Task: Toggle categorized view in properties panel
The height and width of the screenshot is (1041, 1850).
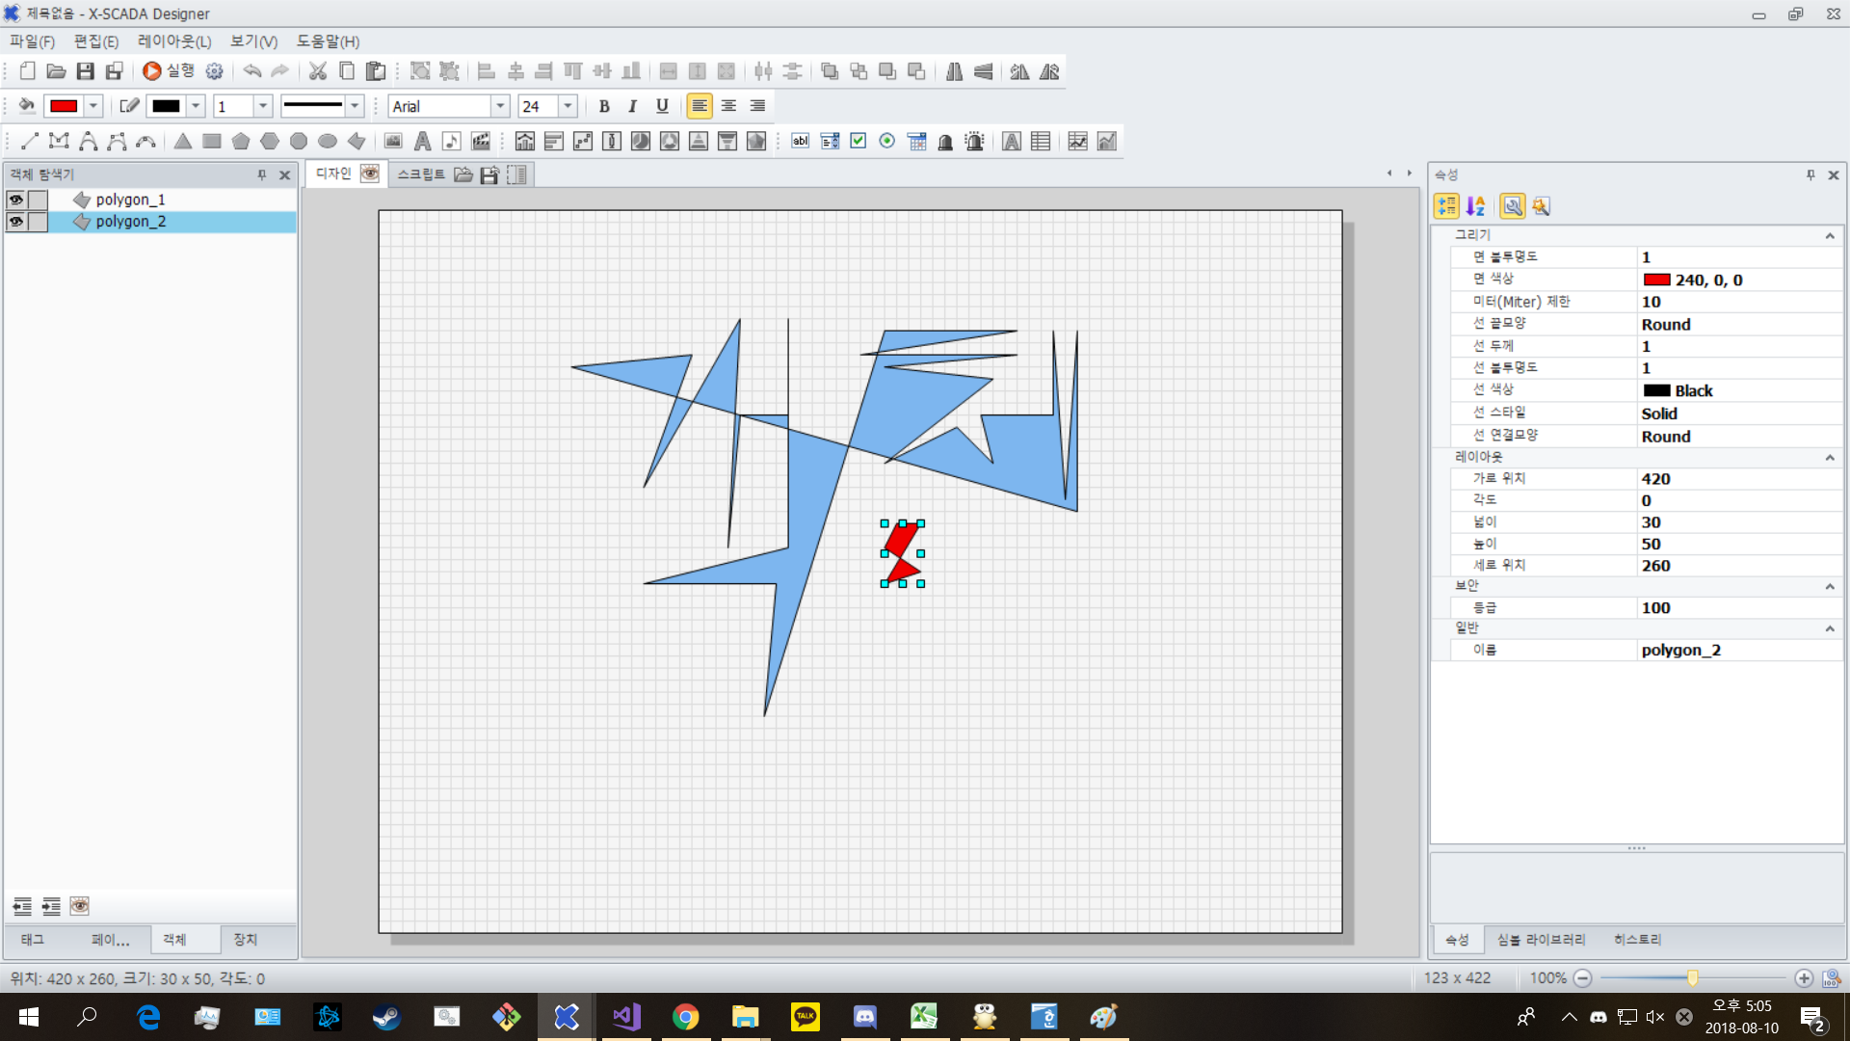Action: (1446, 206)
